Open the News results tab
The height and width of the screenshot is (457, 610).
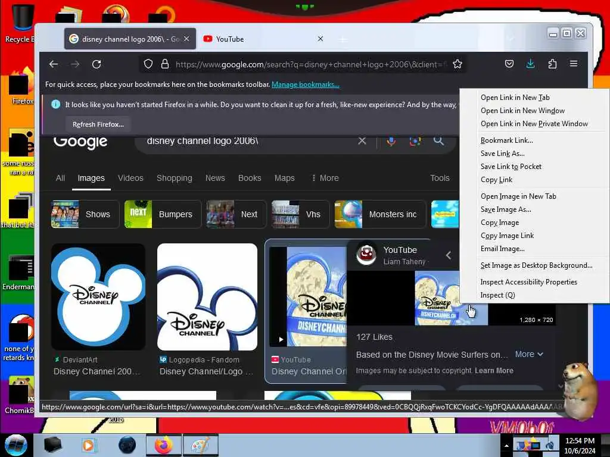[x=215, y=178]
